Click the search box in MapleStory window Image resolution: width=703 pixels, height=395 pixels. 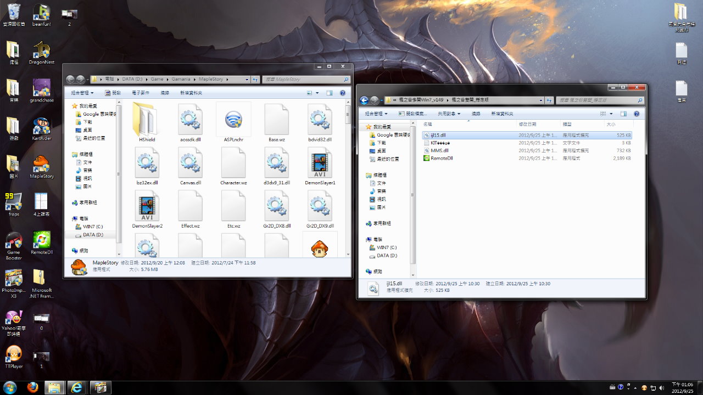coord(306,80)
